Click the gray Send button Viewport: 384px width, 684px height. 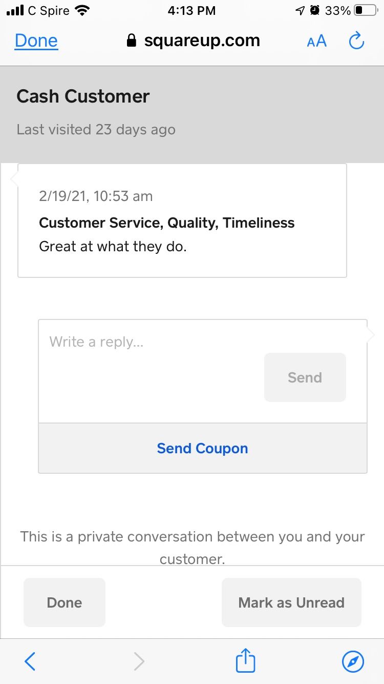pos(305,377)
